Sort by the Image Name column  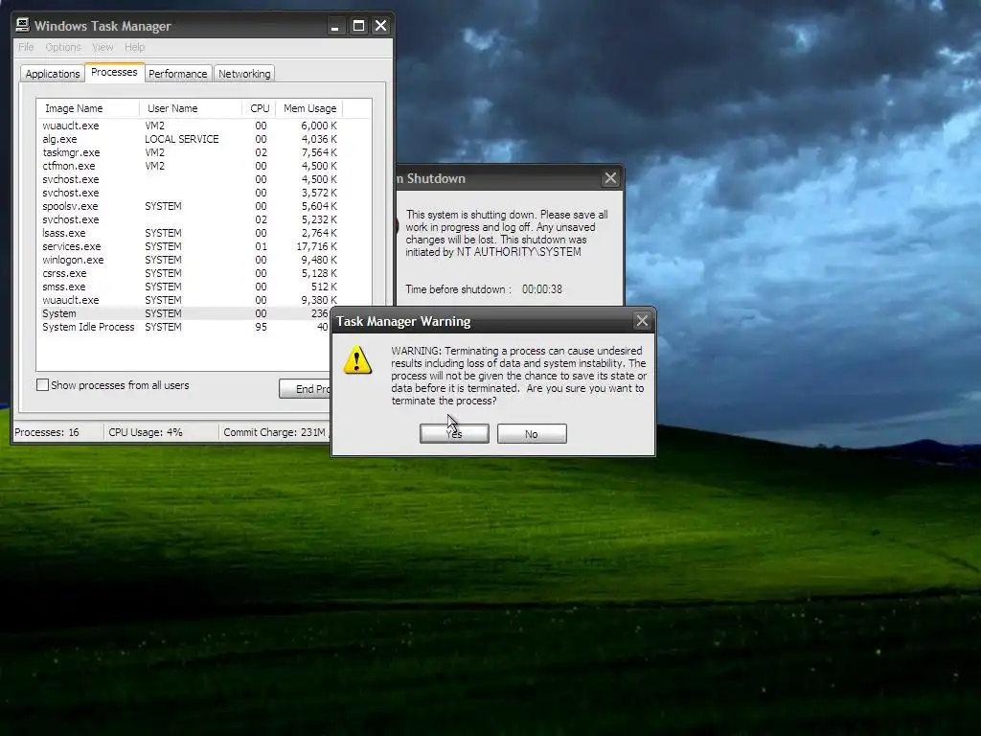(x=88, y=108)
